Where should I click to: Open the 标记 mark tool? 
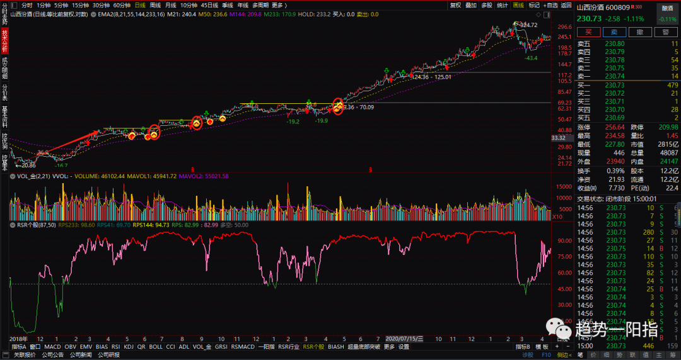[x=534, y=5]
